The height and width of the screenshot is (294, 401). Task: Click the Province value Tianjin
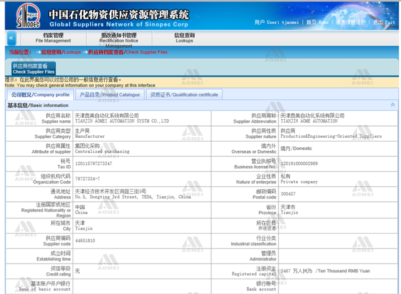289,212
